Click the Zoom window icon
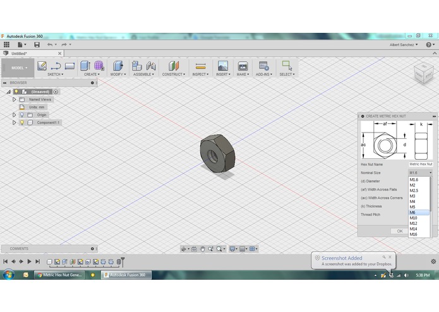 click(x=210, y=249)
